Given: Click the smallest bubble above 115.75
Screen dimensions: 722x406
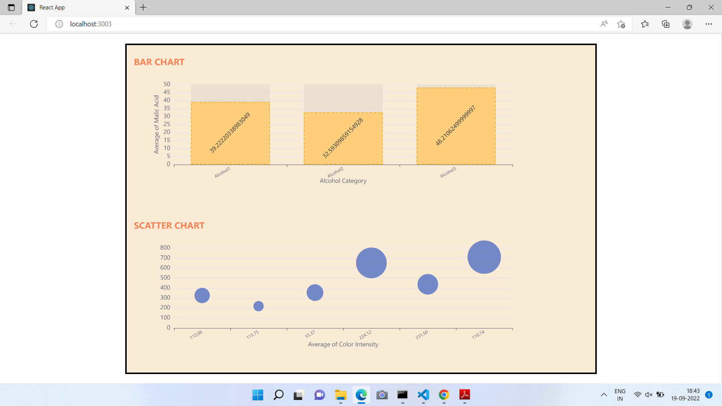Looking at the screenshot, I should click(x=258, y=306).
